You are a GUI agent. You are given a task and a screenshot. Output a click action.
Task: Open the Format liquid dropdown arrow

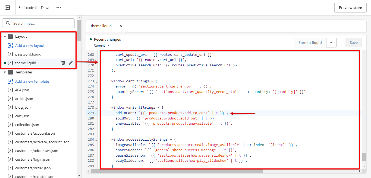click(331, 43)
